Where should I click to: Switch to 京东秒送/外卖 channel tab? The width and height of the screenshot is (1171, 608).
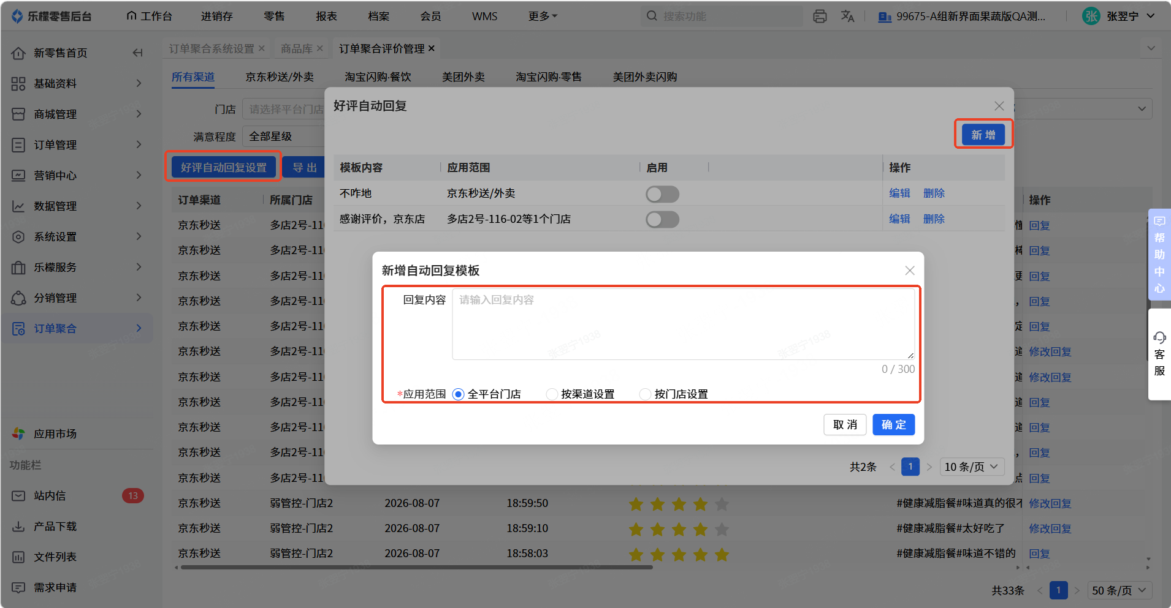point(280,77)
